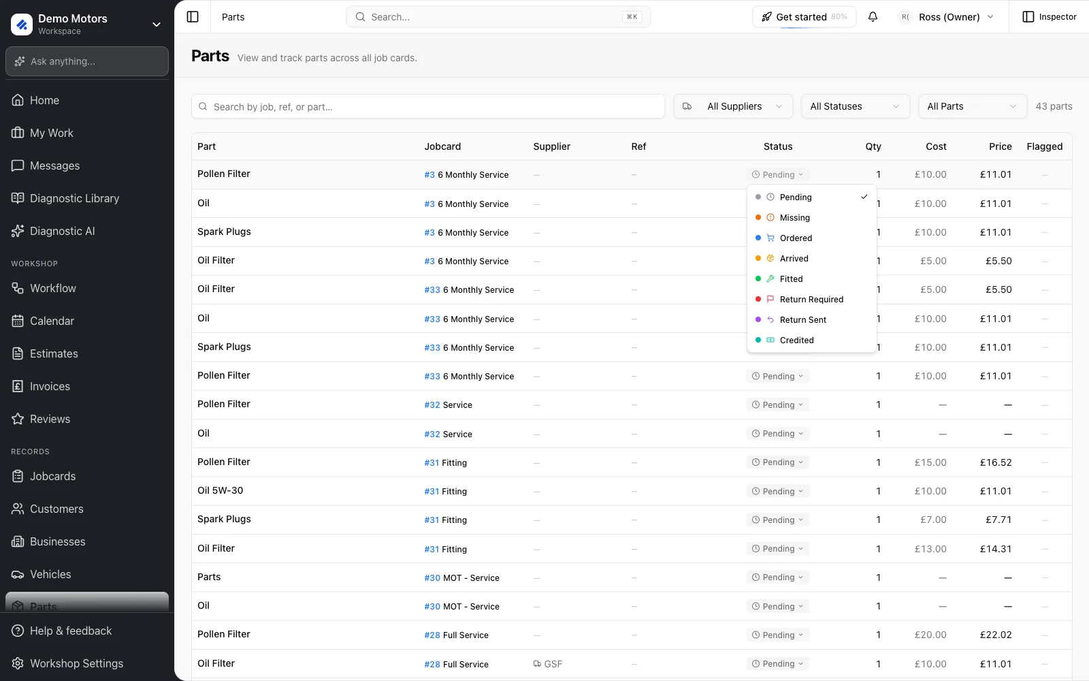The width and height of the screenshot is (1089, 681).
Task: Open Reviews page
Action: [x=87, y=419]
